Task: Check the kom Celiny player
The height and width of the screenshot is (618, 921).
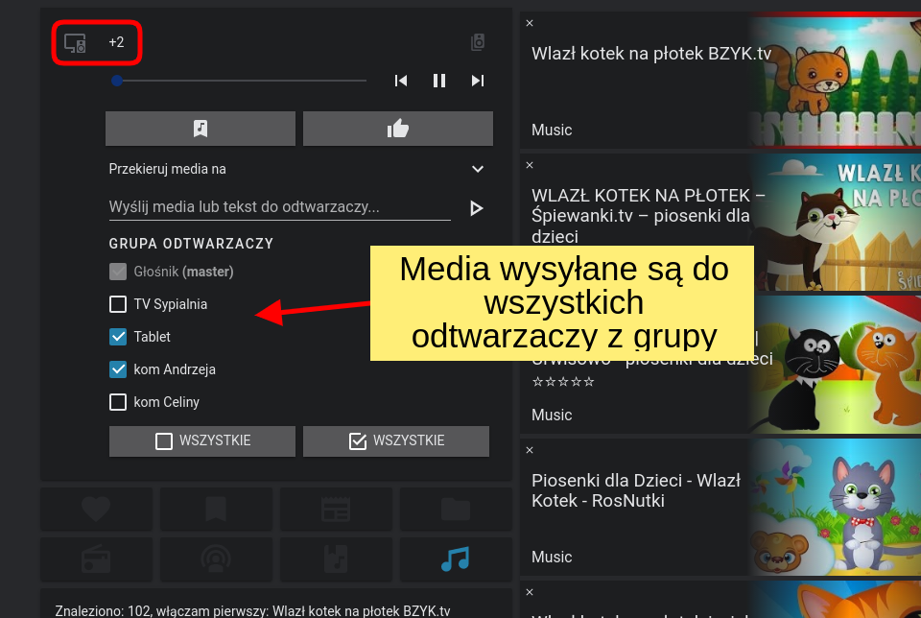Action: pos(118,402)
